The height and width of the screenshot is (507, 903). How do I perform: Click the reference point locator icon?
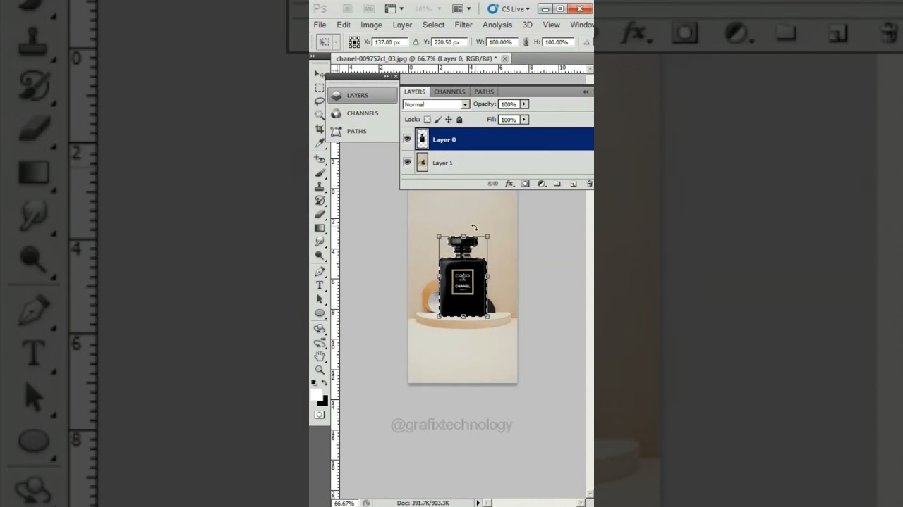354,42
